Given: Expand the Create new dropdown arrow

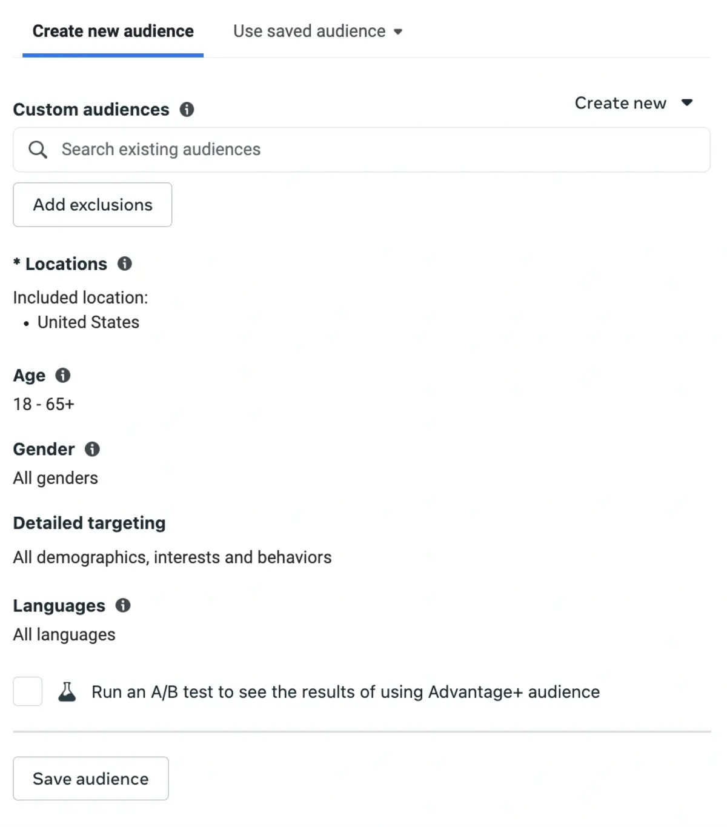Looking at the screenshot, I should point(686,102).
